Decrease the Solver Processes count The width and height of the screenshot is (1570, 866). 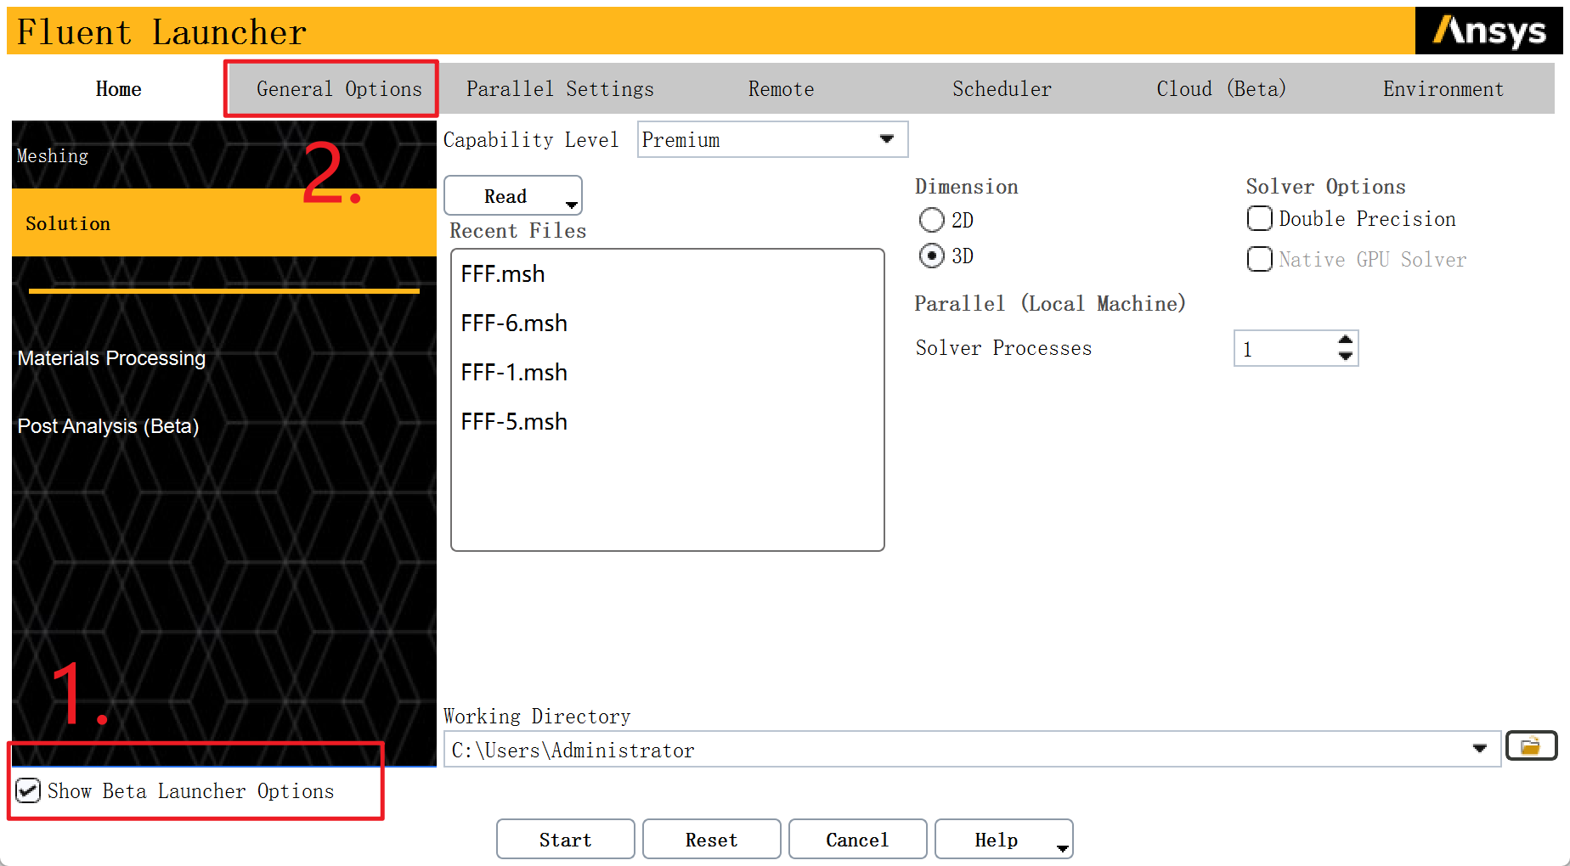1345,356
